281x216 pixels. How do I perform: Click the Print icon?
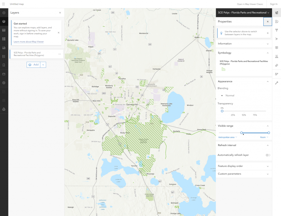pos(4,109)
